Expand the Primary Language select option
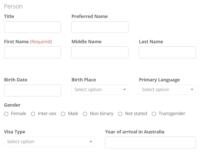Image resolution: width=208 pixels, height=153 pixels. pos(167,90)
